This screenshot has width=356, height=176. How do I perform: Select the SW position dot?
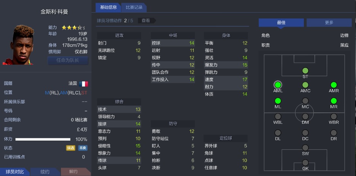pyautogui.click(x=305, y=147)
